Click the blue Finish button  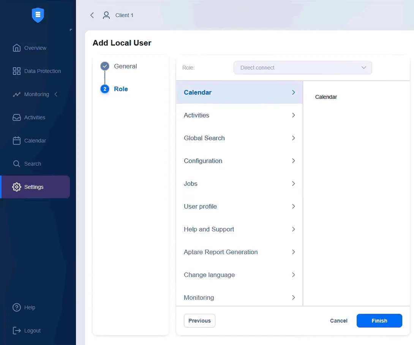coord(379,321)
